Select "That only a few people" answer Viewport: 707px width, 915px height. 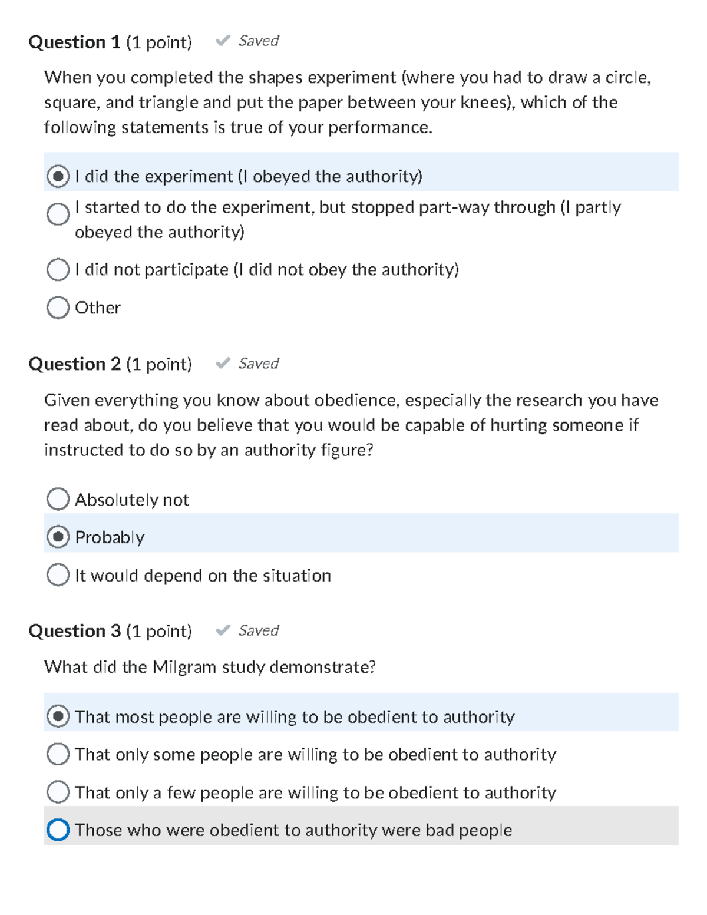58,792
